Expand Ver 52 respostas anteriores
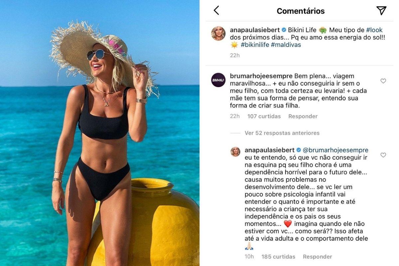 coord(282,133)
